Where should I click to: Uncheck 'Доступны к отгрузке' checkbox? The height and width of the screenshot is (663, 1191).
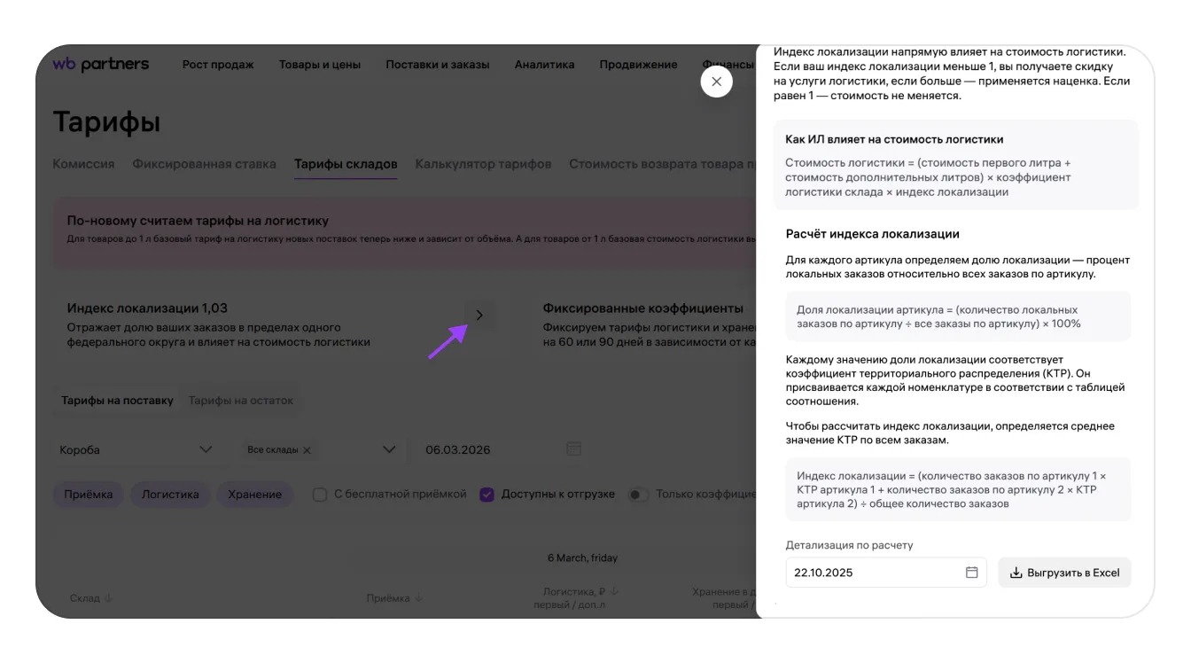coord(487,495)
